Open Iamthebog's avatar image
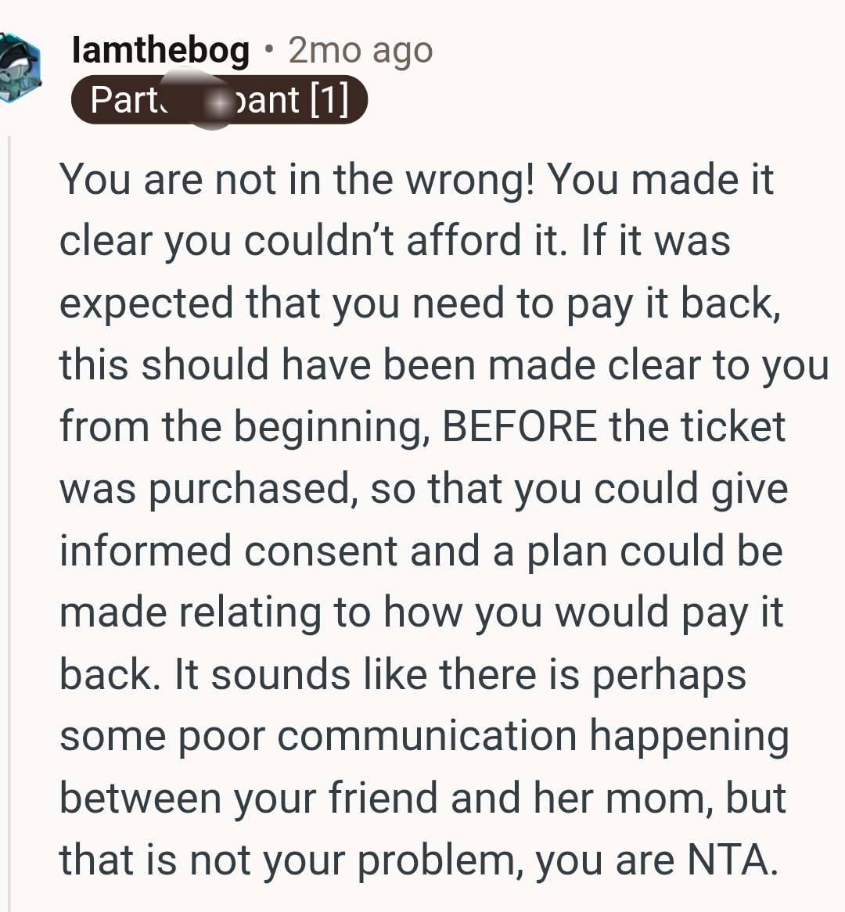This screenshot has width=845, height=912. 20,67
